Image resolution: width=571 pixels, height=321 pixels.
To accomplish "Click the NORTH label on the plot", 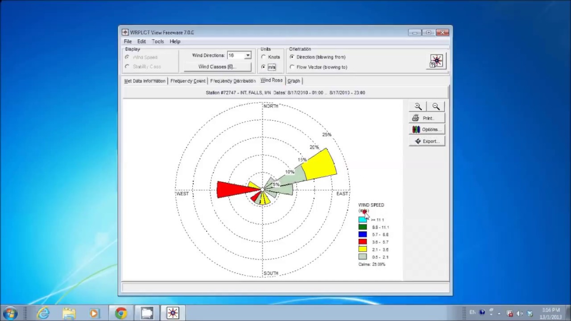I will (271, 106).
